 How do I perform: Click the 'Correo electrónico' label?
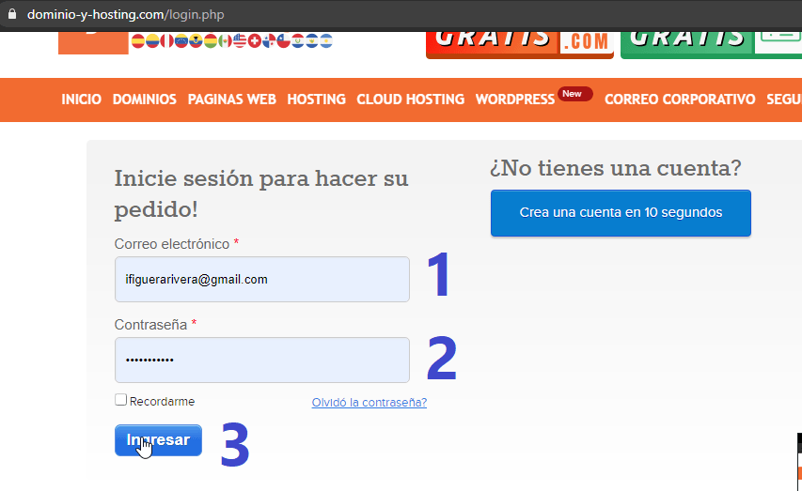point(172,244)
